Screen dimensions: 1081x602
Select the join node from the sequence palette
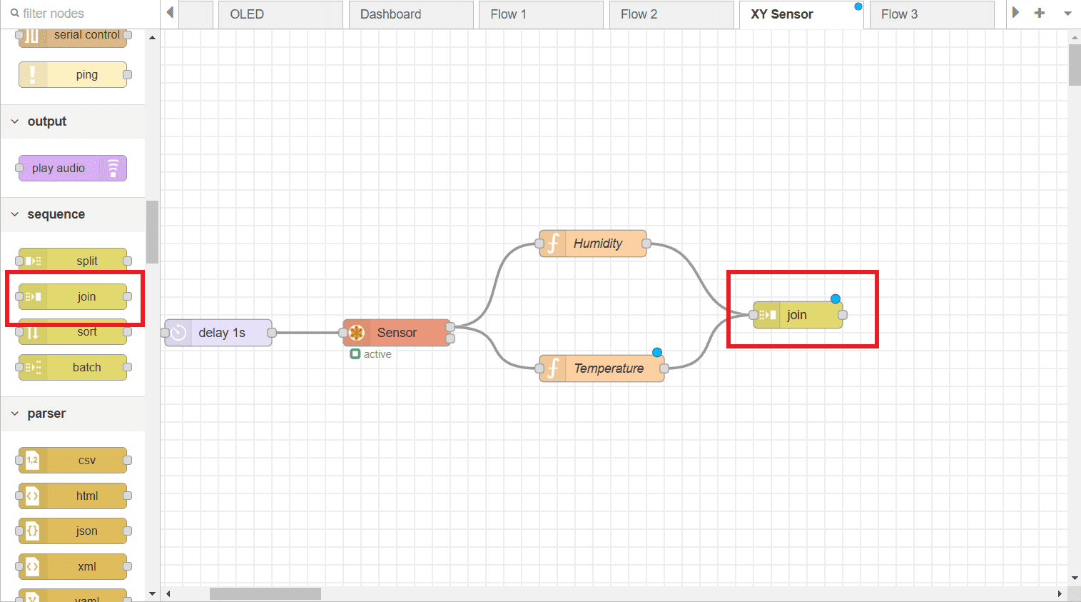point(72,296)
